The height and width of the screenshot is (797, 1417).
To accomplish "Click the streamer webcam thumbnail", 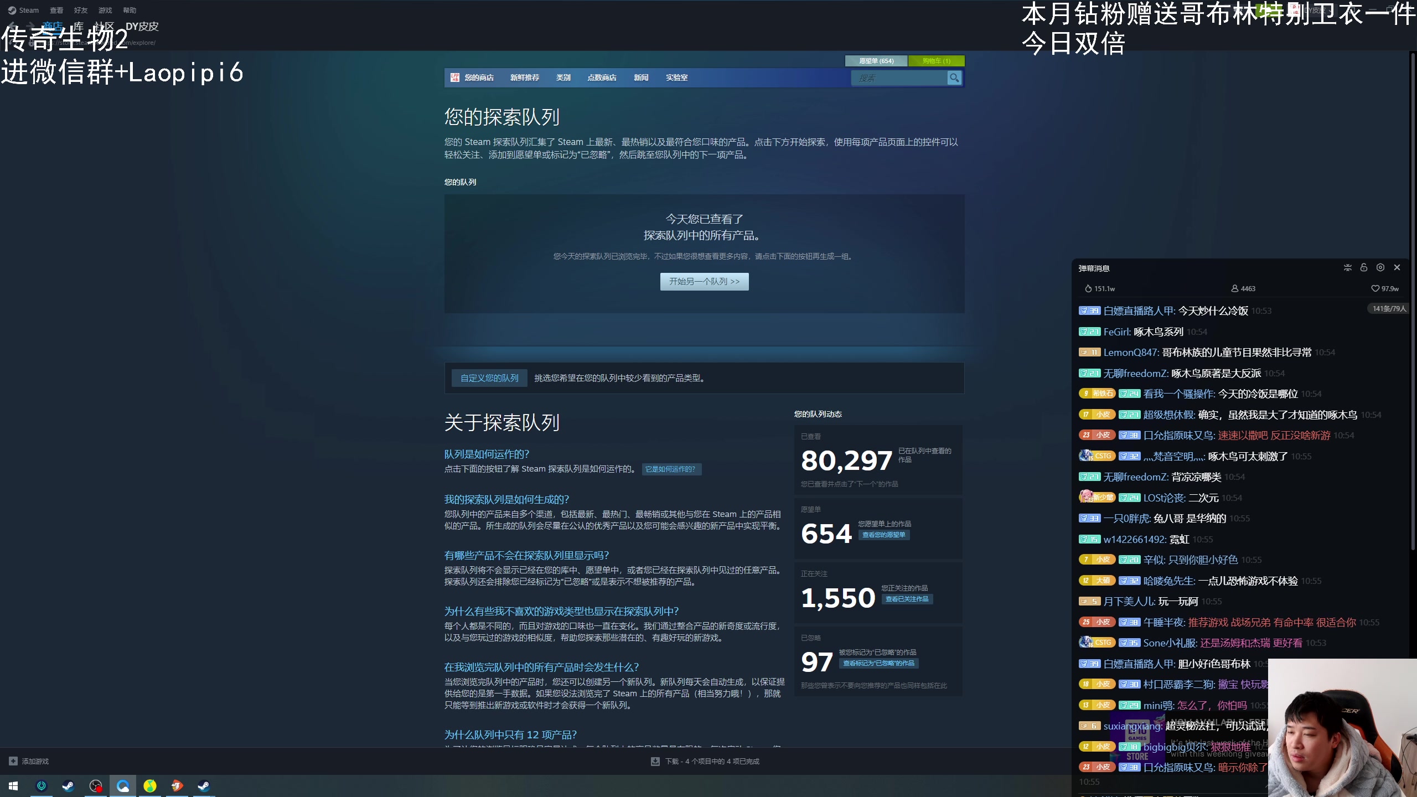I will pos(1342,728).
